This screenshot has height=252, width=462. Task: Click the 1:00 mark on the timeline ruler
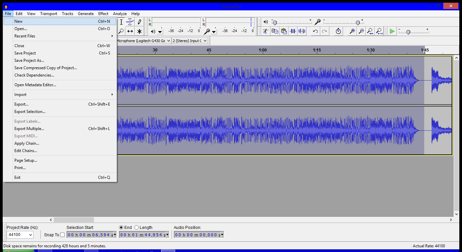pos(263,50)
